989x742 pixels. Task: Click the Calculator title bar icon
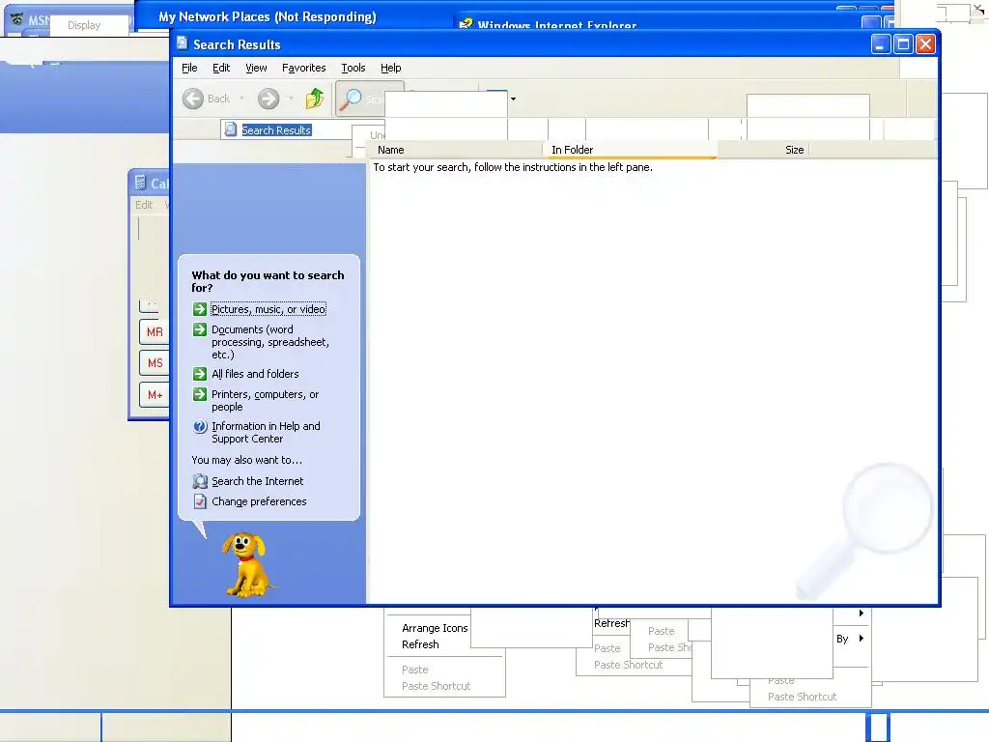140,183
